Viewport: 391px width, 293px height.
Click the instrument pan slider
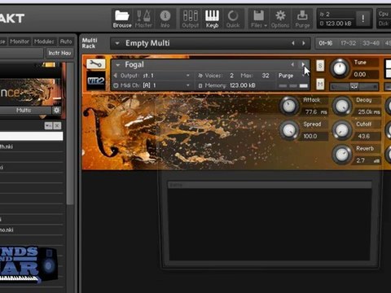(354, 87)
